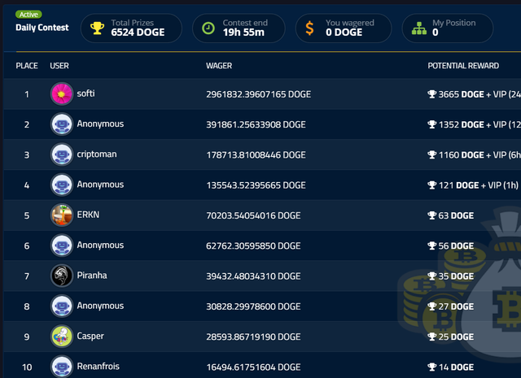The width and height of the screenshot is (521, 378).
Task: Click trophy icon next to 56 DOGE reward
Action: pyautogui.click(x=431, y=246)
